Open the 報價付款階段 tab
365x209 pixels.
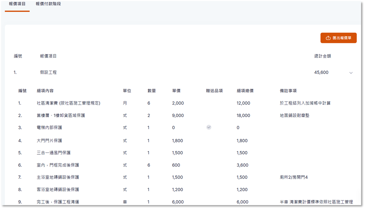point(48,4)
